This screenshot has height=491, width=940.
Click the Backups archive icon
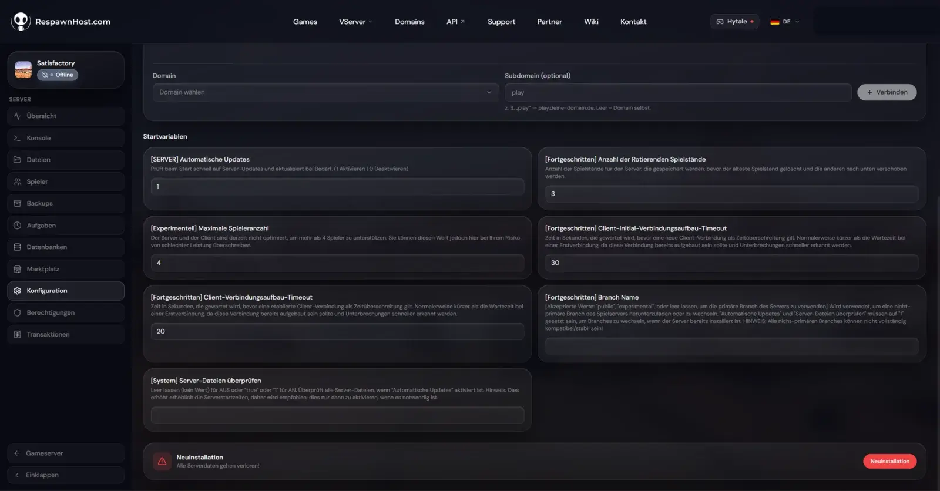17,203
